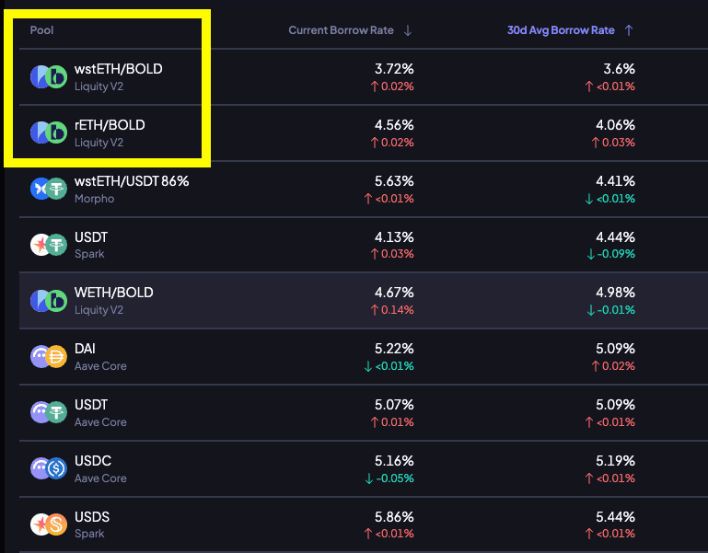Click the Morpho protocol label
Image resolution: width=708 pixels, height=553 pixels.
coord(95,199)
